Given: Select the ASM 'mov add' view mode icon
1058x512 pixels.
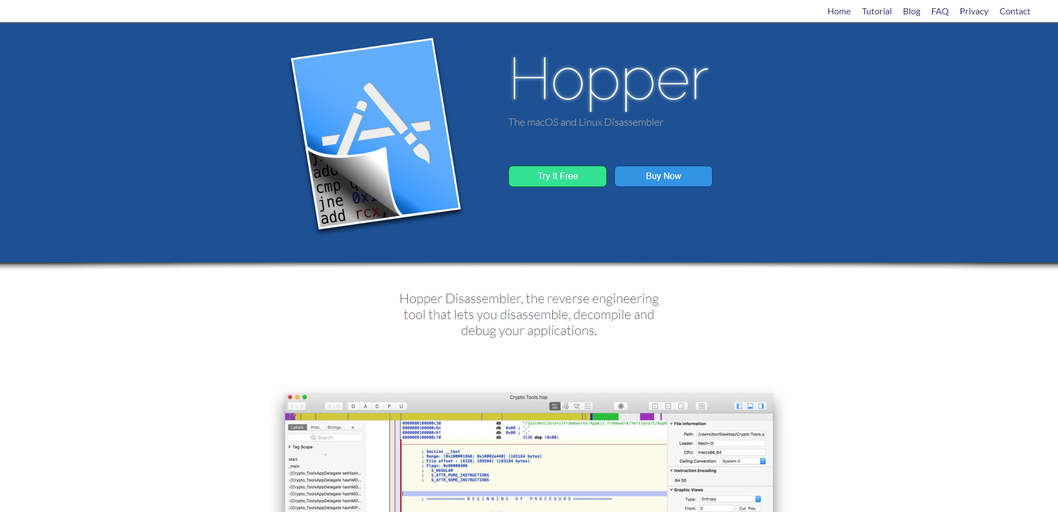Looking at the screenshot, I should pos(555,406).
